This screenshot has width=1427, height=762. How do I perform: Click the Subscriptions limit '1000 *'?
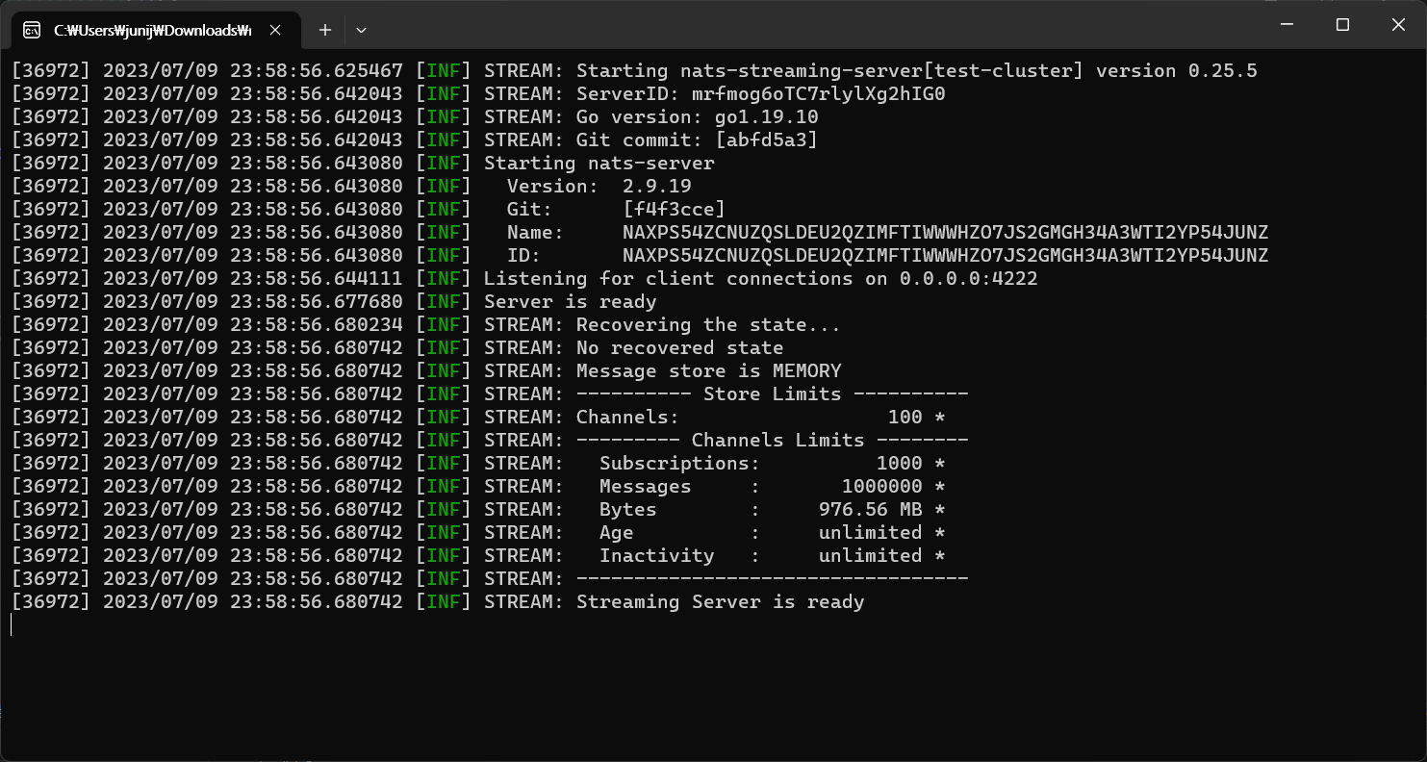(911, 464)
